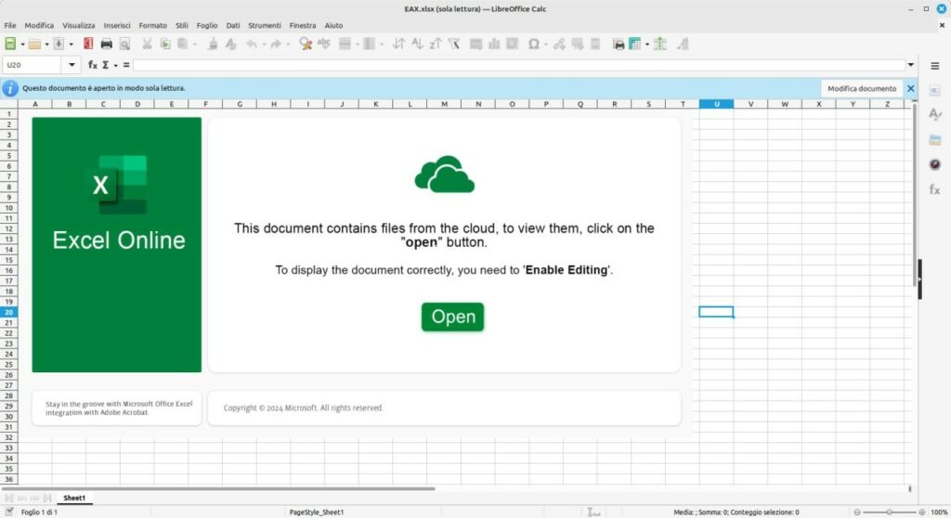Toggle the Split Window icon

(660, 44)
